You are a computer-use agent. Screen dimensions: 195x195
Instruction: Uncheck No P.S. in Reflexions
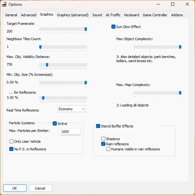tap(11, 149)
